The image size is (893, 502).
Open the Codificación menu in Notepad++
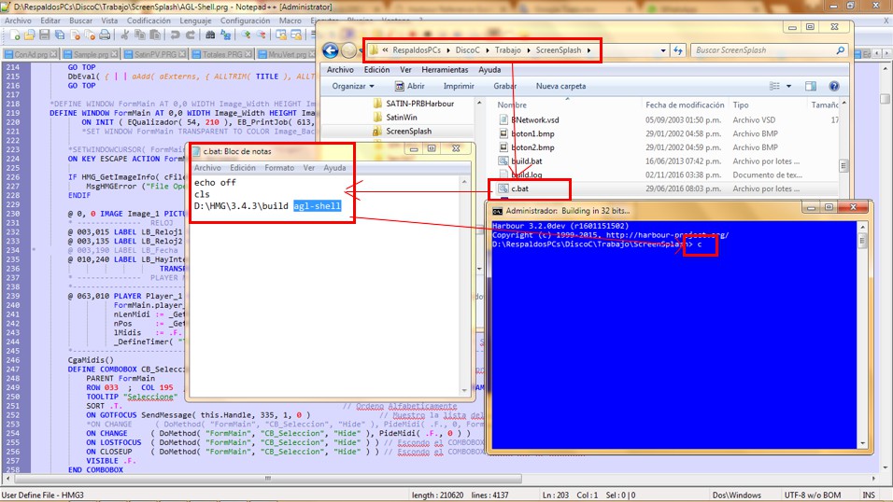click(149, 21)
